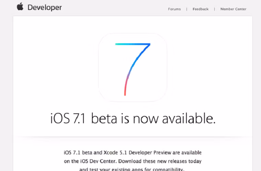Open the Developer home link

(x=45, y=8)
